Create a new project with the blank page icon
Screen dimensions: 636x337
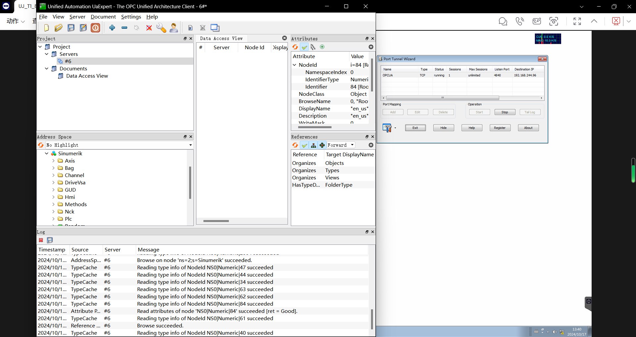[x=46, y=28]
